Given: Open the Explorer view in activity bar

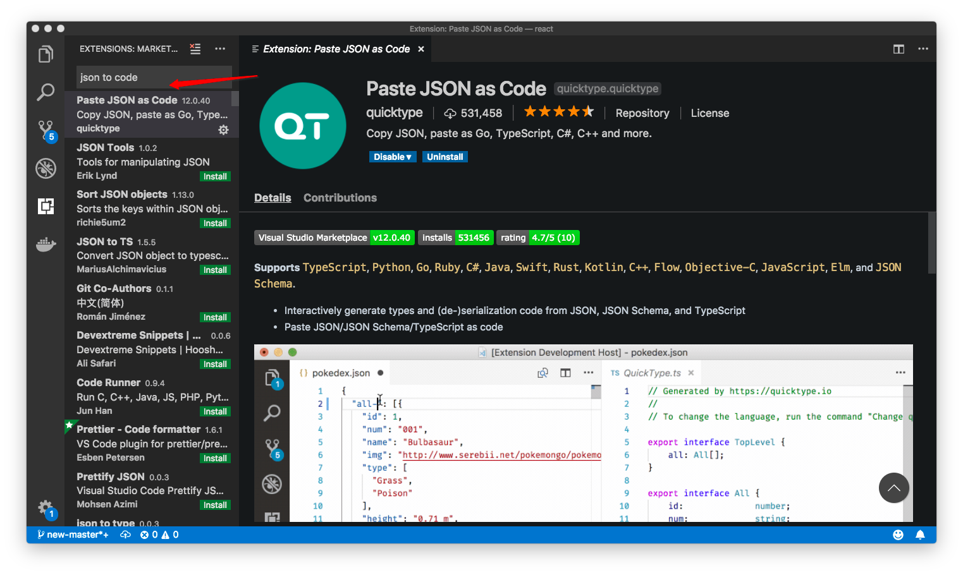Looking at the screenshot, I should [x=46, y=54].
